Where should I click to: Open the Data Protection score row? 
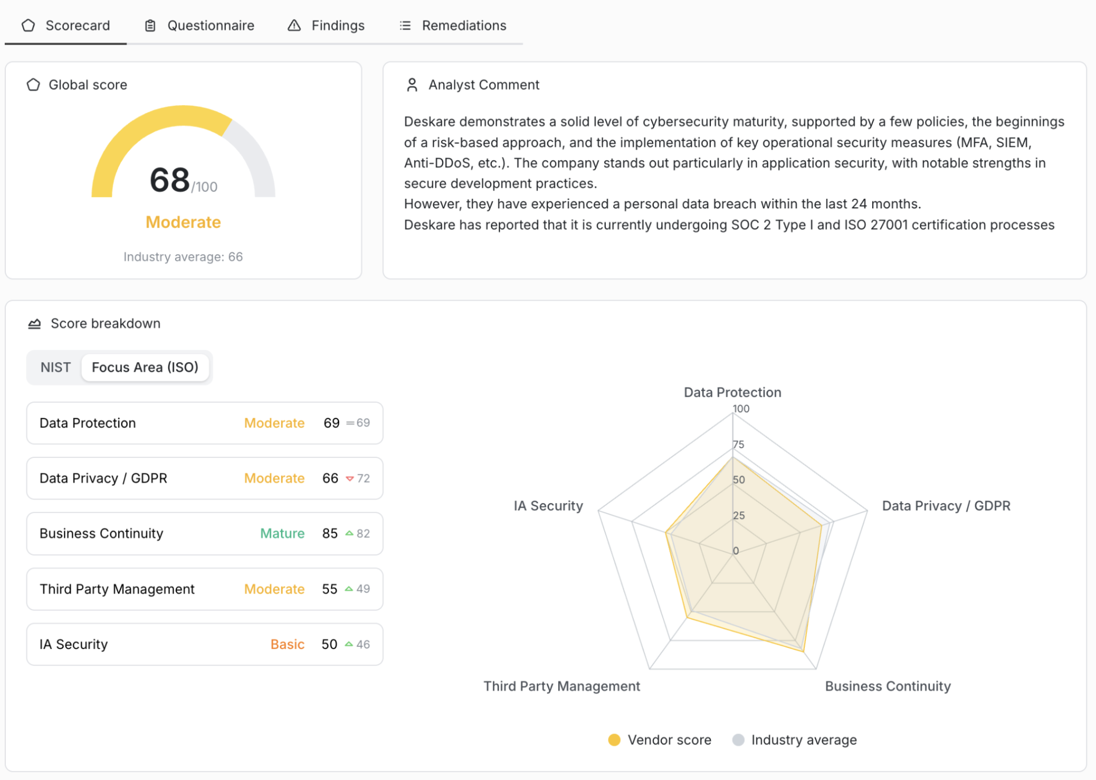205,423
